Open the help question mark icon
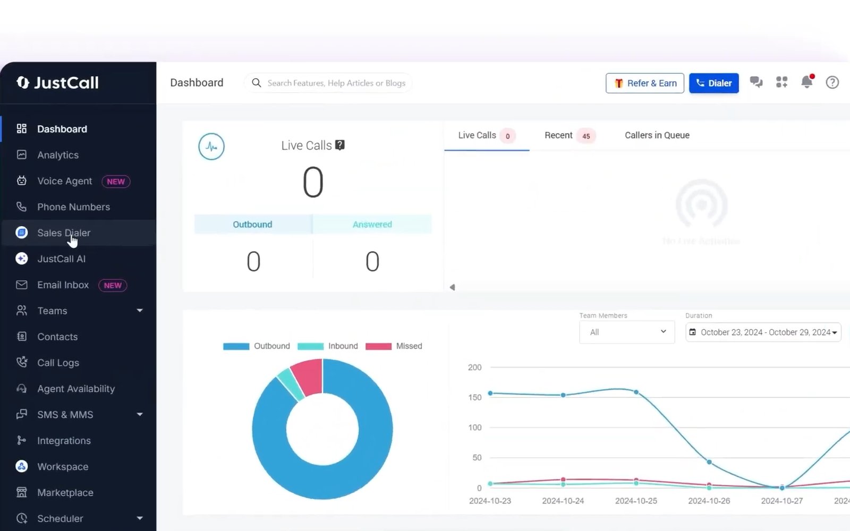This screenshot has height=531, width=850. 832,82
